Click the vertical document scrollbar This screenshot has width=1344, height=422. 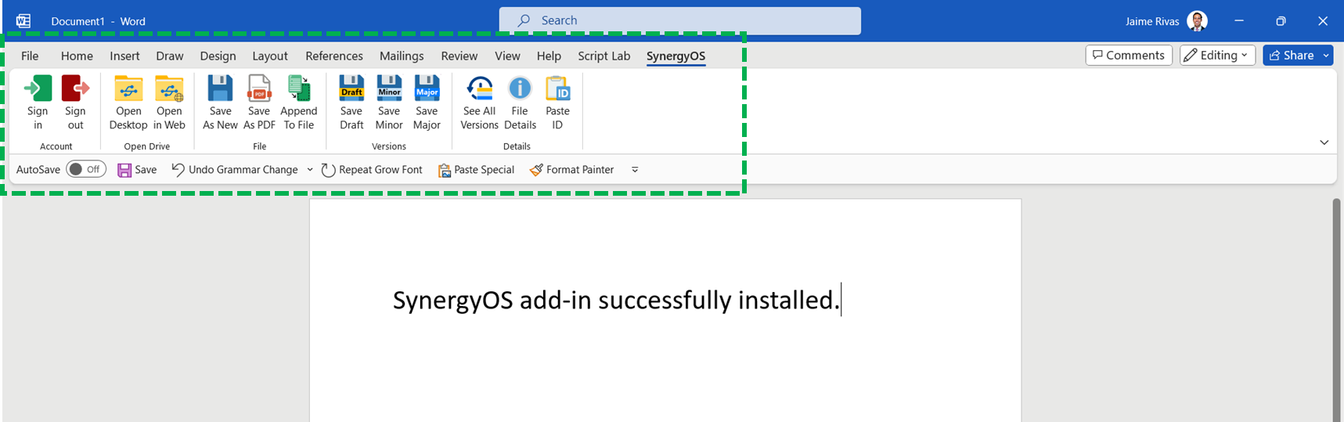click(x=1337, y=309)
